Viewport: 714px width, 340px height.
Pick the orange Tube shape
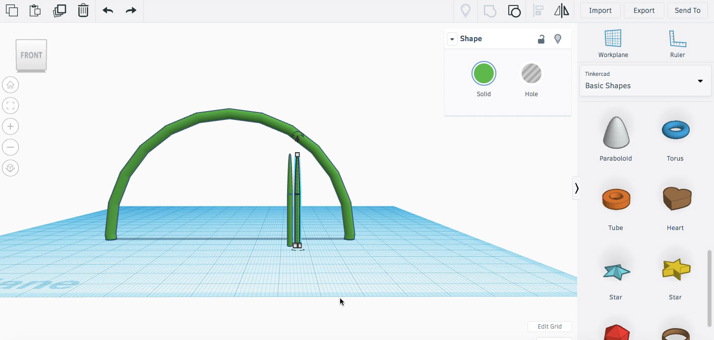[616, 199]
